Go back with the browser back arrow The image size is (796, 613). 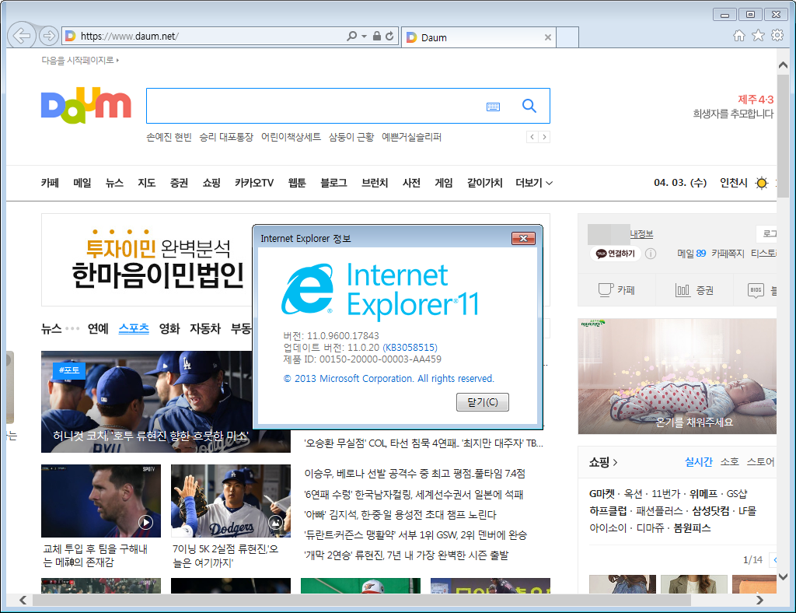(x=22, y=36)
